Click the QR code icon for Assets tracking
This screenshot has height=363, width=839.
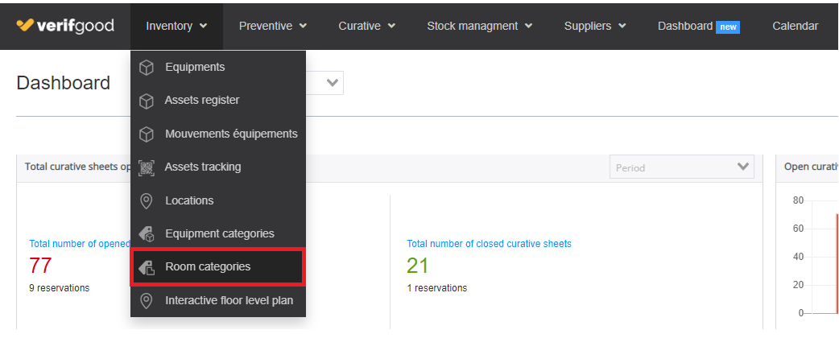tap(146, 167)
